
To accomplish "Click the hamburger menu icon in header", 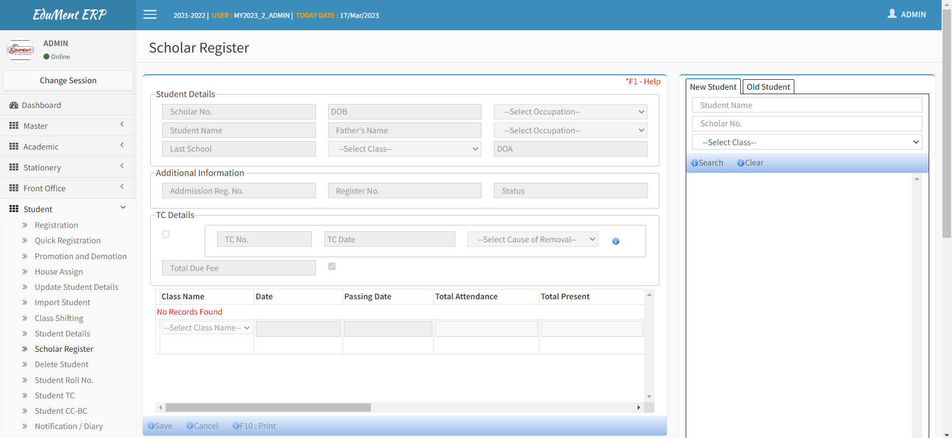I will click(x=150, y=15).
